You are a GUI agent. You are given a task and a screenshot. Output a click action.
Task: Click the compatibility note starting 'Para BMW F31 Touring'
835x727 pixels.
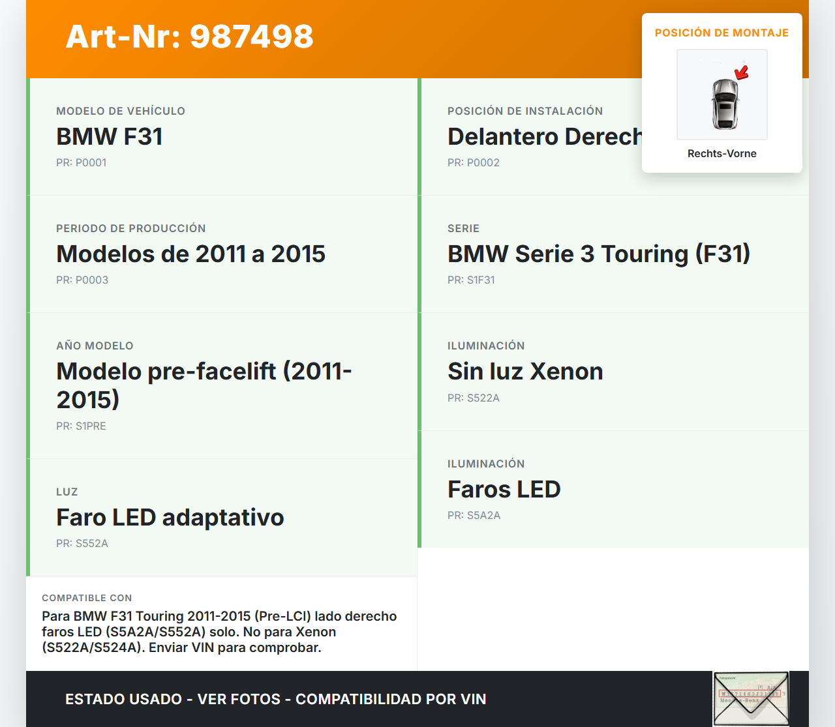[x=220, y=632]
